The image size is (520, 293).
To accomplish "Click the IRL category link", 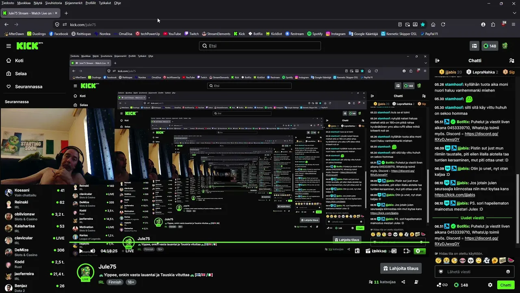I will click(101, 282).
